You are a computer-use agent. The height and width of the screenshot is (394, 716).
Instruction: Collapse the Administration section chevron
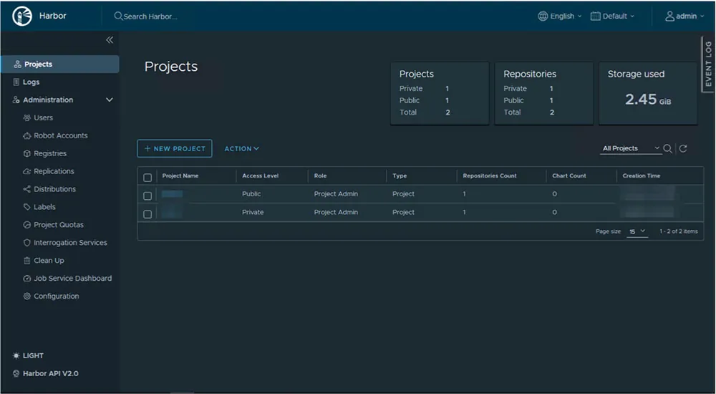pos(110,100)
